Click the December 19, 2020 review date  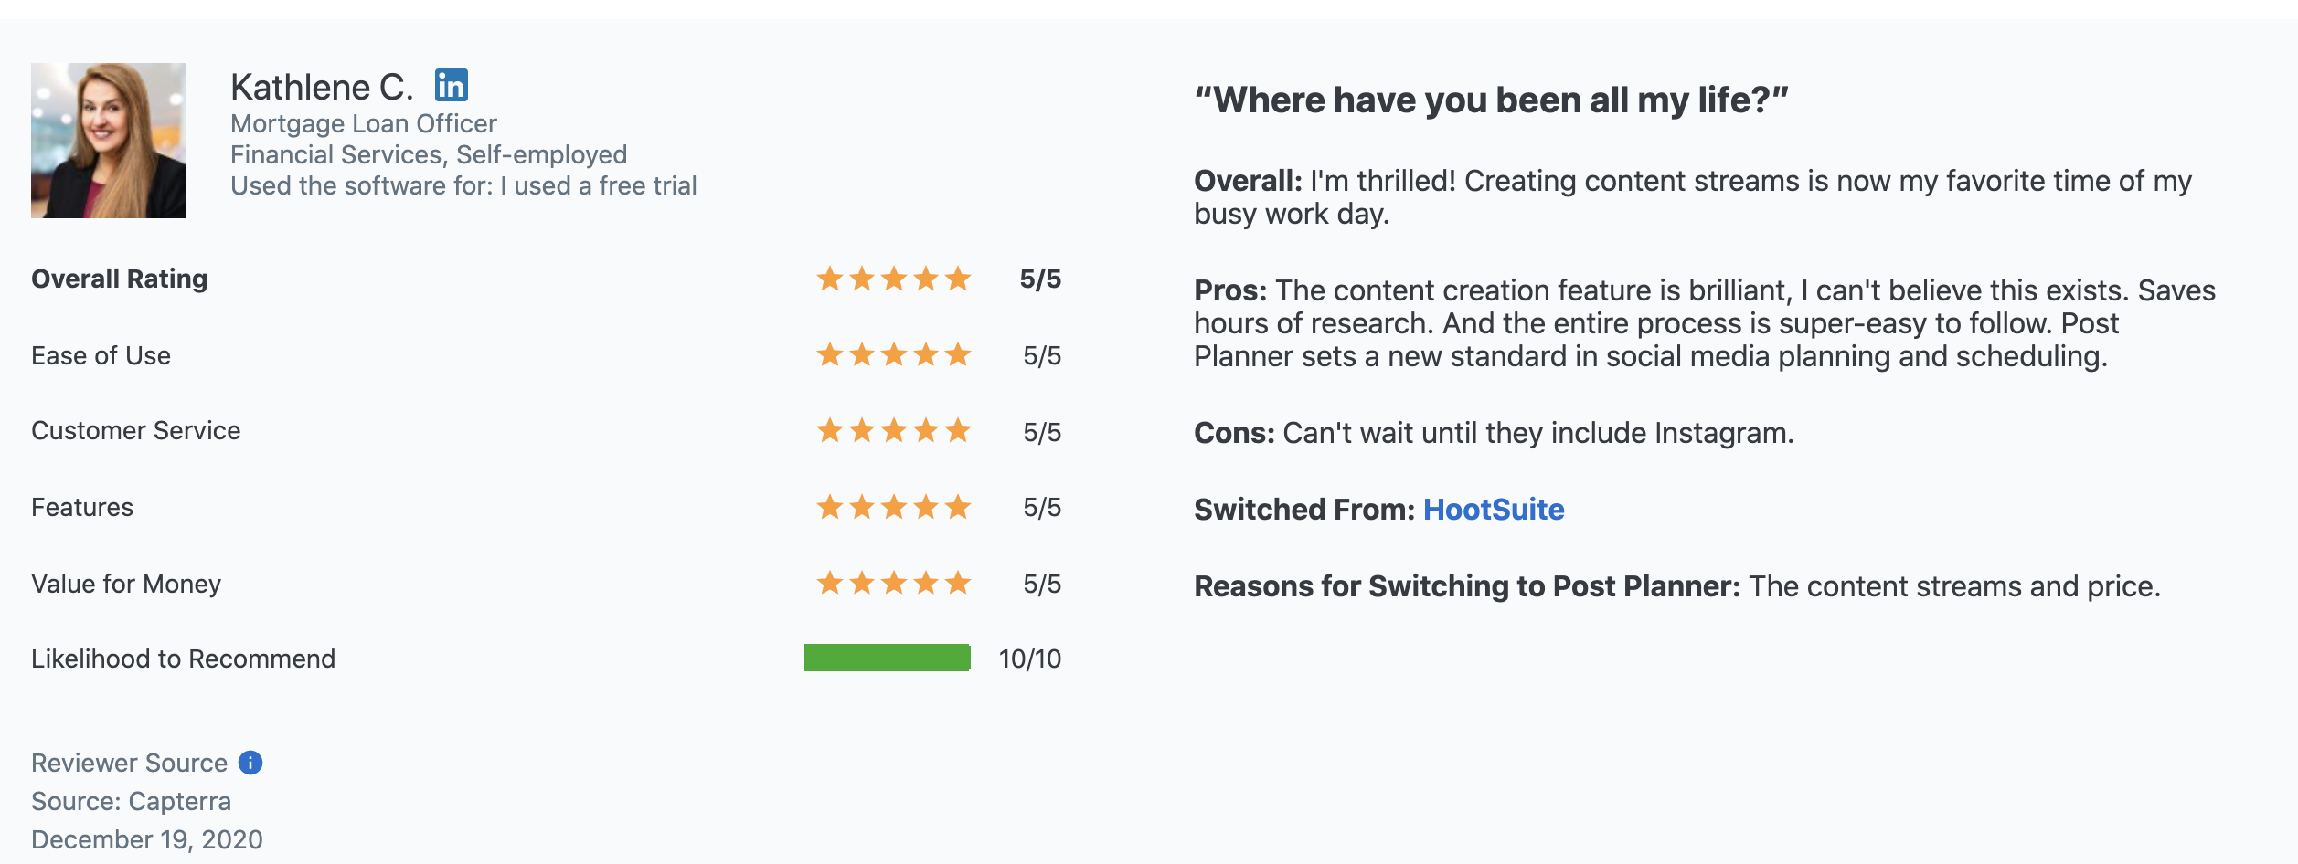(147, 839)
